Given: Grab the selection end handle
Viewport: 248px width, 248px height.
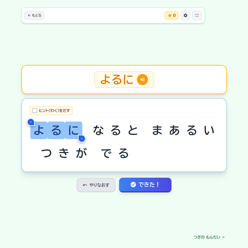Looking at the screenshot, I should (82, 139).
